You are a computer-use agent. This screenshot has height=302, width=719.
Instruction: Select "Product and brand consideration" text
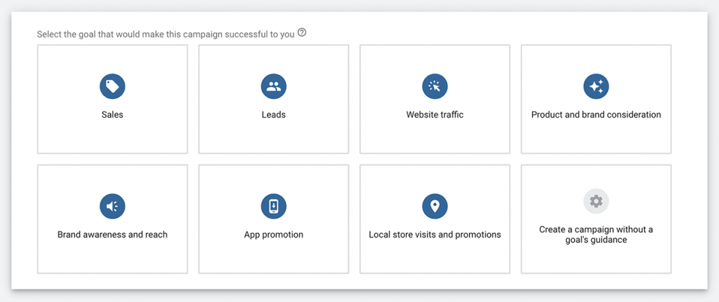coord(596,115)
